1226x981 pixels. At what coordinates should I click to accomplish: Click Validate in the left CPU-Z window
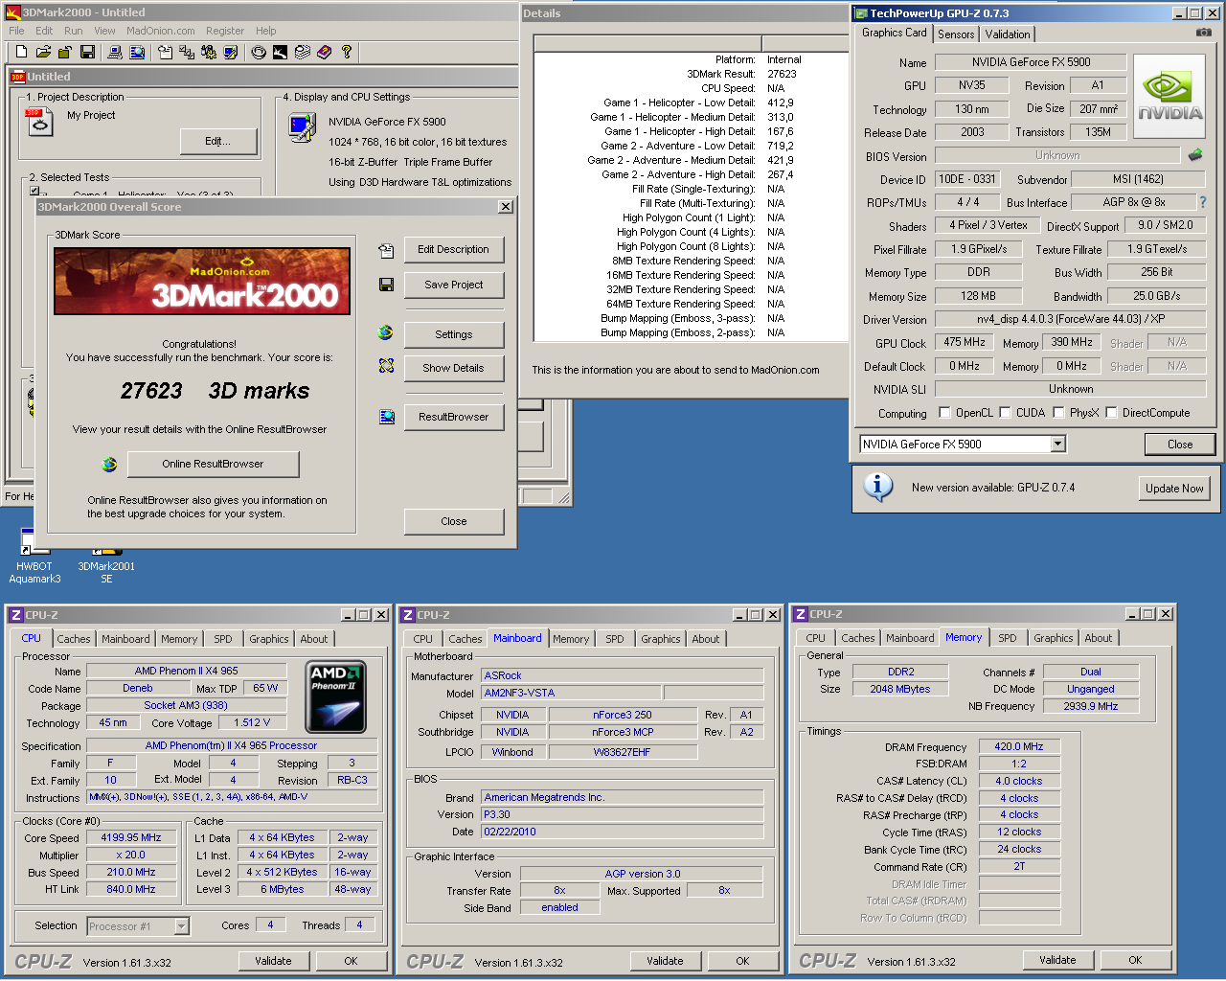[273, 961]
